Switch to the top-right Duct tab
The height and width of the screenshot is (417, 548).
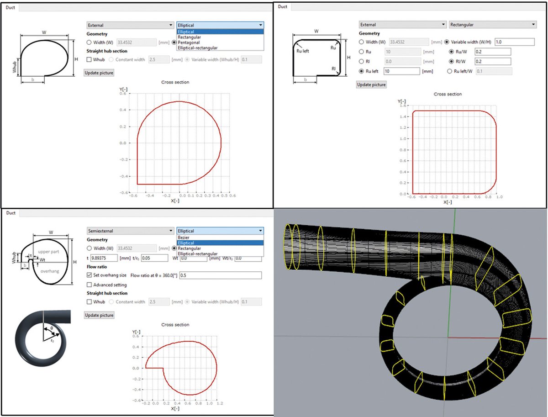282,7
